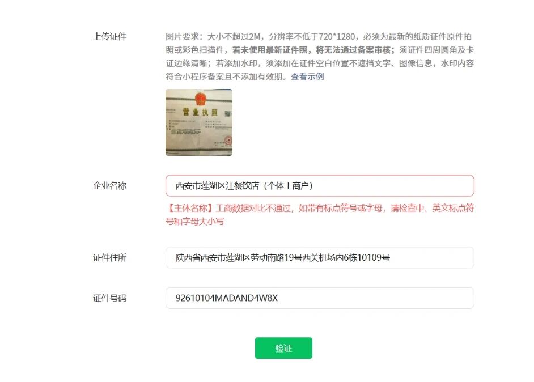This screenshot has width=534, height=382.
Task: Click the 图片要求 instruction paragraph
Action: (x=320, y=57)
